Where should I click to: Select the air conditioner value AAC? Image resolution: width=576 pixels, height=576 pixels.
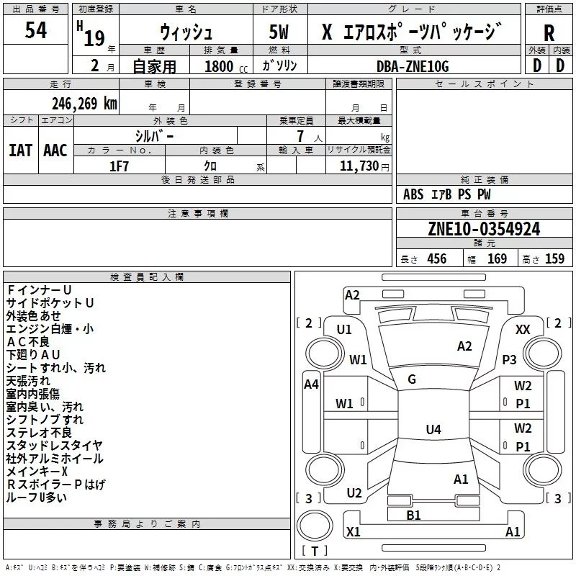pyautogui.click(x=55, y=150)
